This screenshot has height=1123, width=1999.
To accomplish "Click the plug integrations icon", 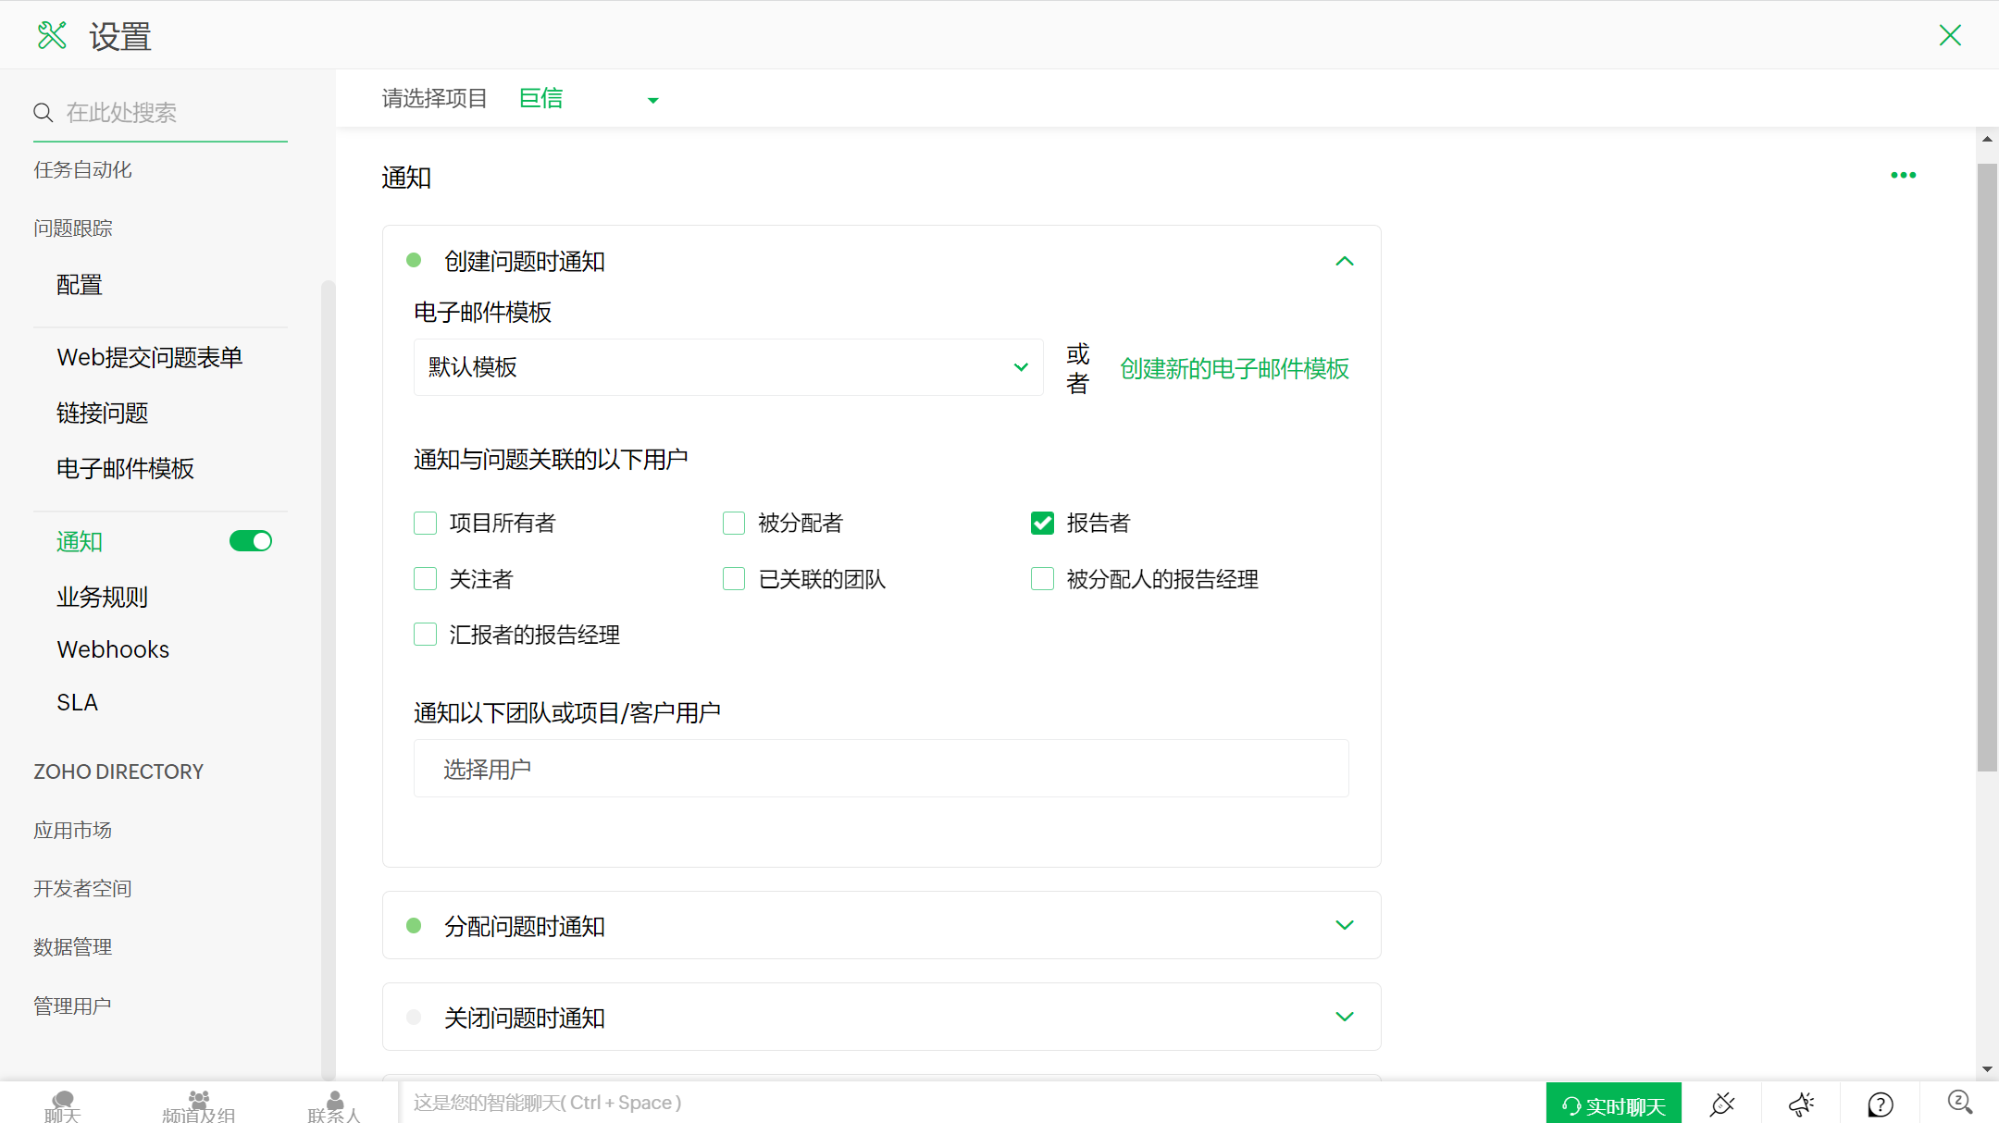I will coord(1721,1104).
